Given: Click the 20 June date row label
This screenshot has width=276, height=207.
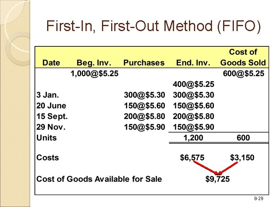Looking at the screenshot, I should coord(51,106).
